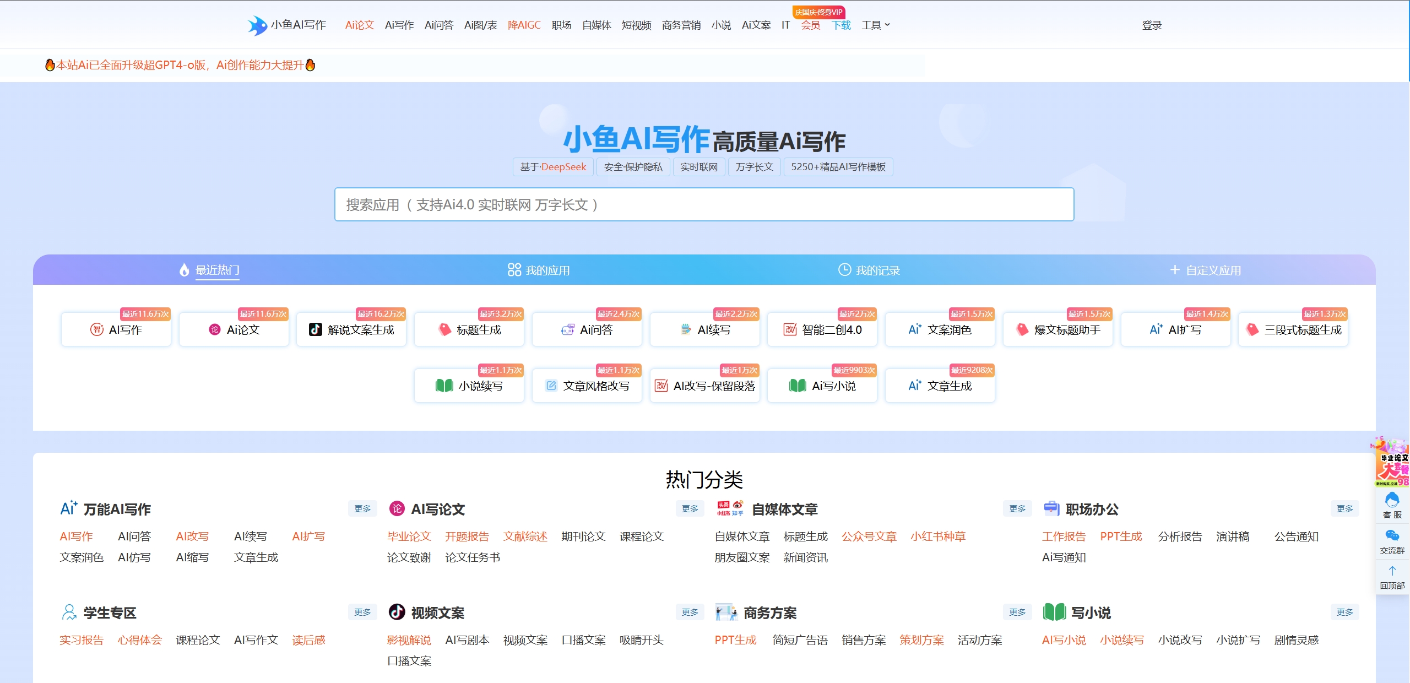Open 降AIGC in top navigation
Image resolution: width=1410 pixels, height=683 pixels.
tap(524, 25)
